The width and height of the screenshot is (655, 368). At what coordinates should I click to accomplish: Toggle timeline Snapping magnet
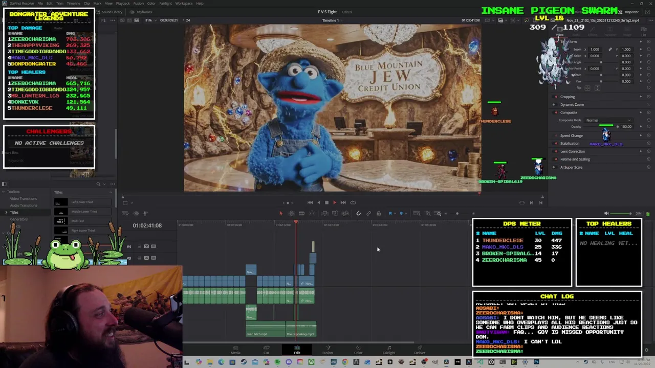(359, 214)
